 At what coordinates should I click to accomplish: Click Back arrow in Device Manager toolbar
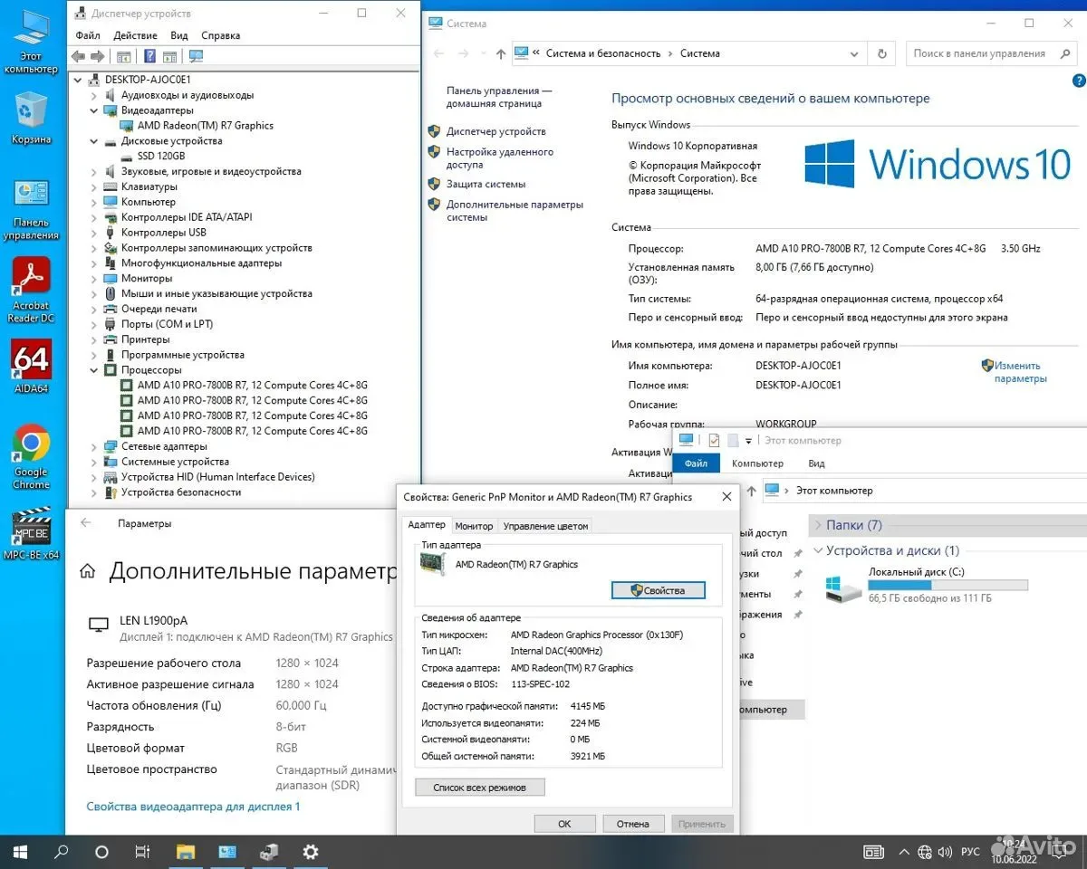79,56
